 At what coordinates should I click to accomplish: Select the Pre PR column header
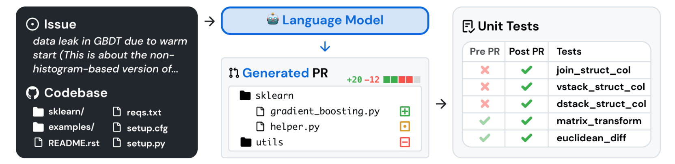pyautogui.click(x=485, y=52)
